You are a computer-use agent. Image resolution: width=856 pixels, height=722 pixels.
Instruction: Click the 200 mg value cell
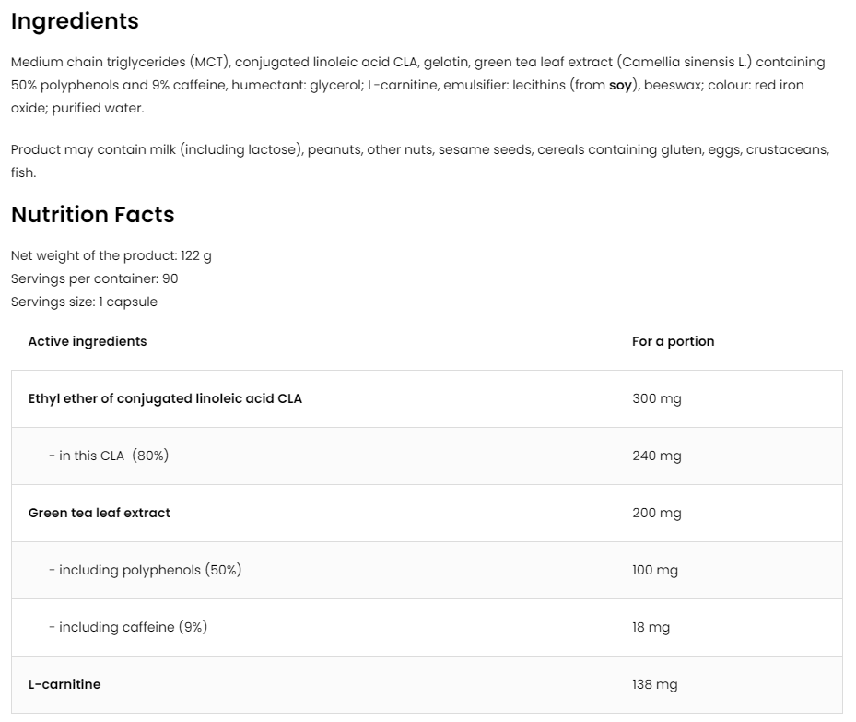click(657, 513)
